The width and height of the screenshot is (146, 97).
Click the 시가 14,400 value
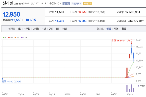[x=60, y=21]
